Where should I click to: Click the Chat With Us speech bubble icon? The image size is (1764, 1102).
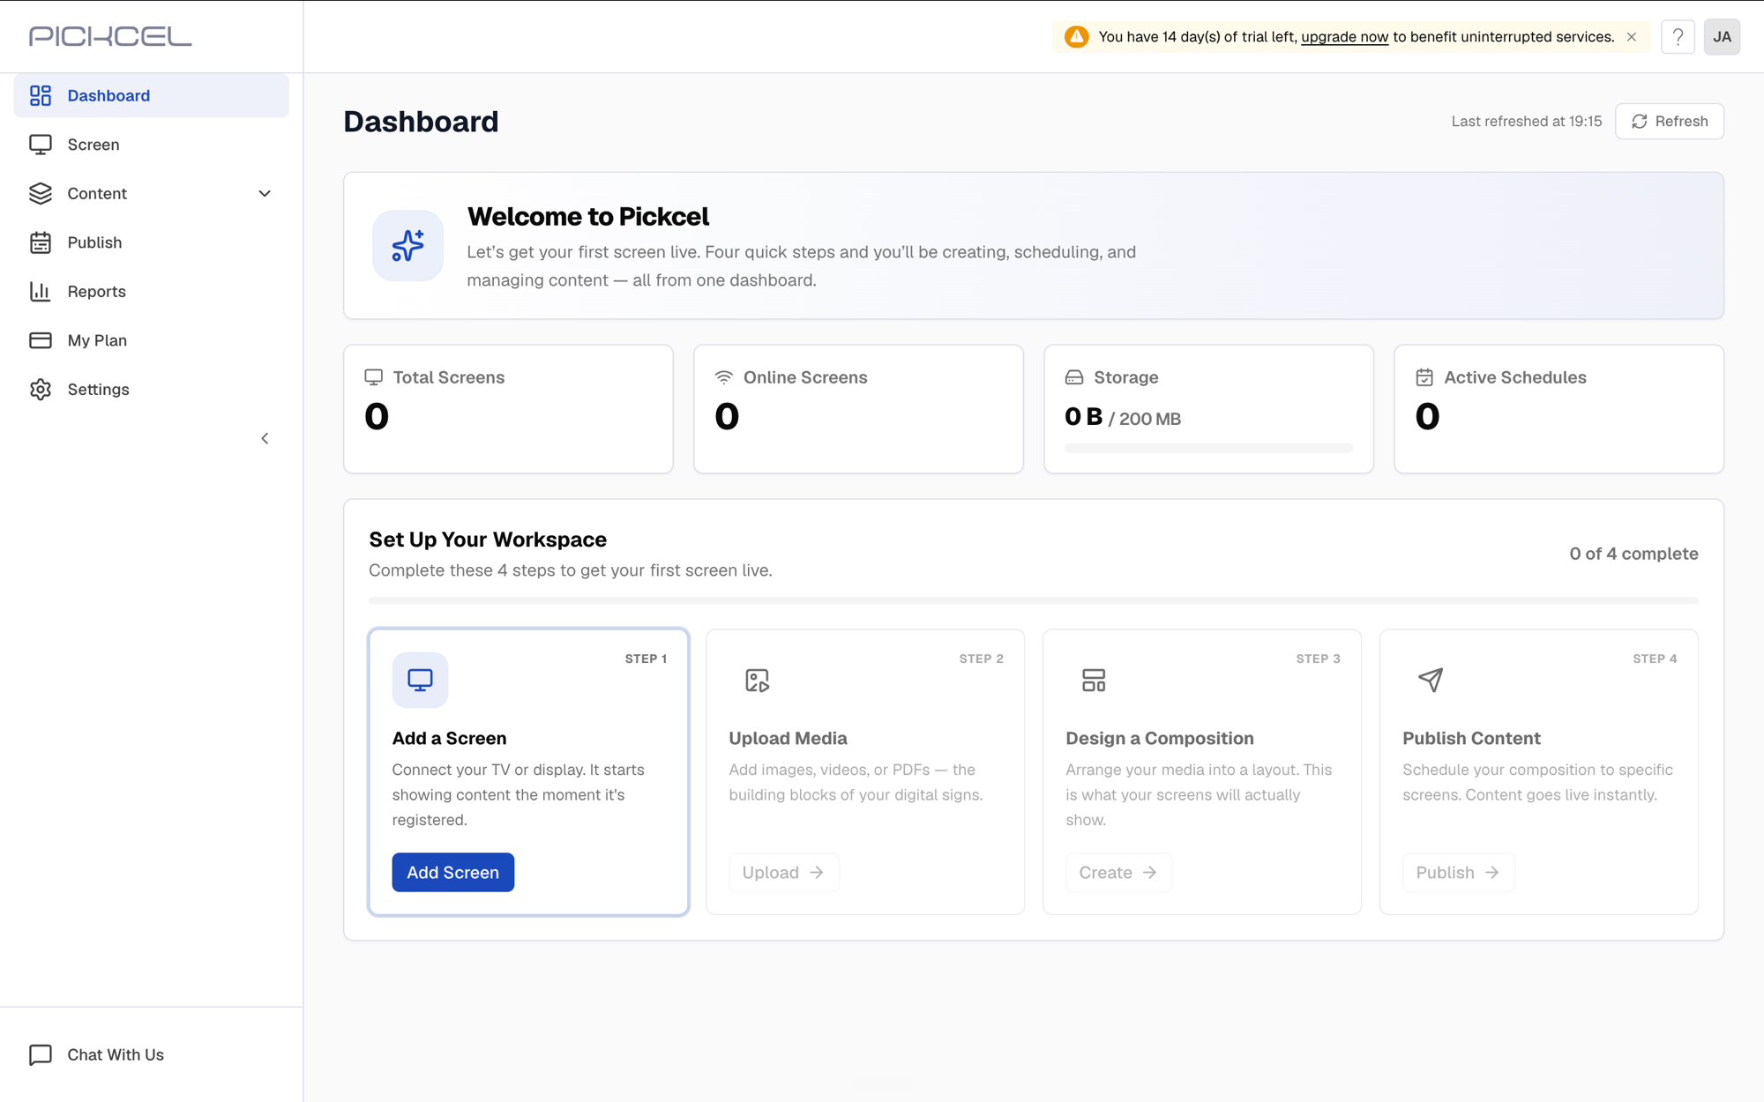click(41, 1054)
